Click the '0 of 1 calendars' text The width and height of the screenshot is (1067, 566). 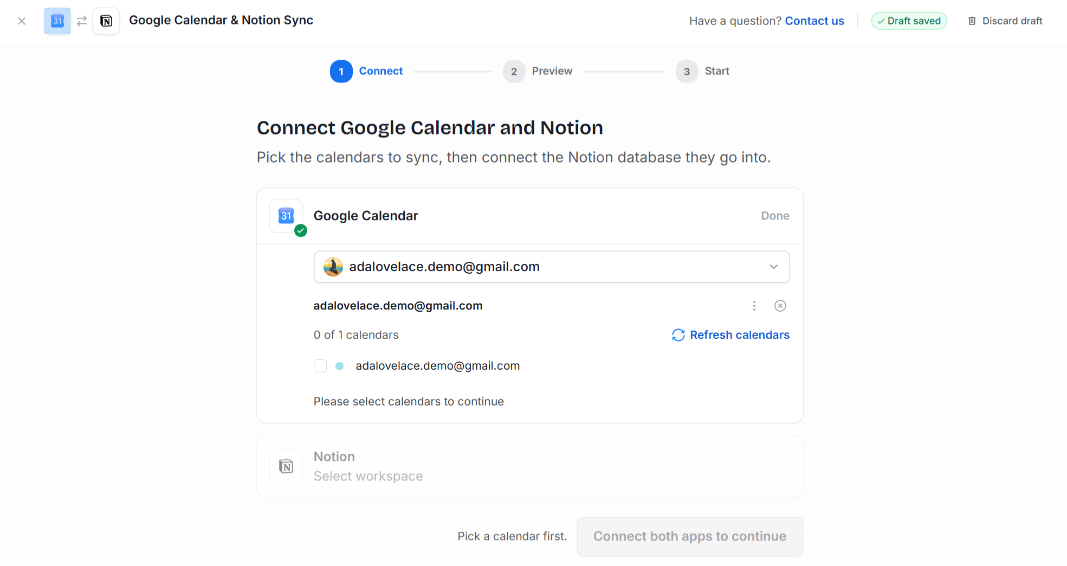356,335
